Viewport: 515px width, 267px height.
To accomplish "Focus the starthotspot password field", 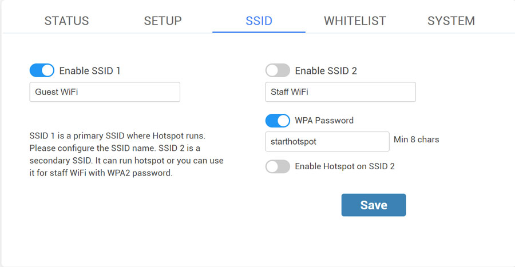I will pyautogui.click(x=327, y=141).
